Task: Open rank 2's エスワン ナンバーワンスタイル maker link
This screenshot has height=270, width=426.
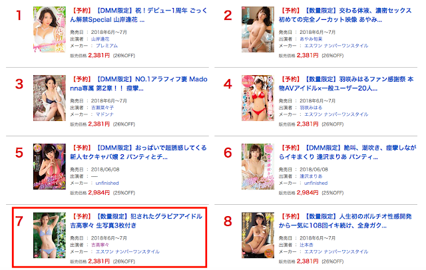Action: pos(336,46)
